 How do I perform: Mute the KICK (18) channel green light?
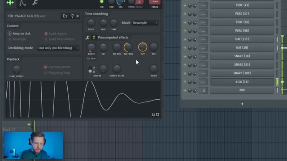click(x=185, y=82)
